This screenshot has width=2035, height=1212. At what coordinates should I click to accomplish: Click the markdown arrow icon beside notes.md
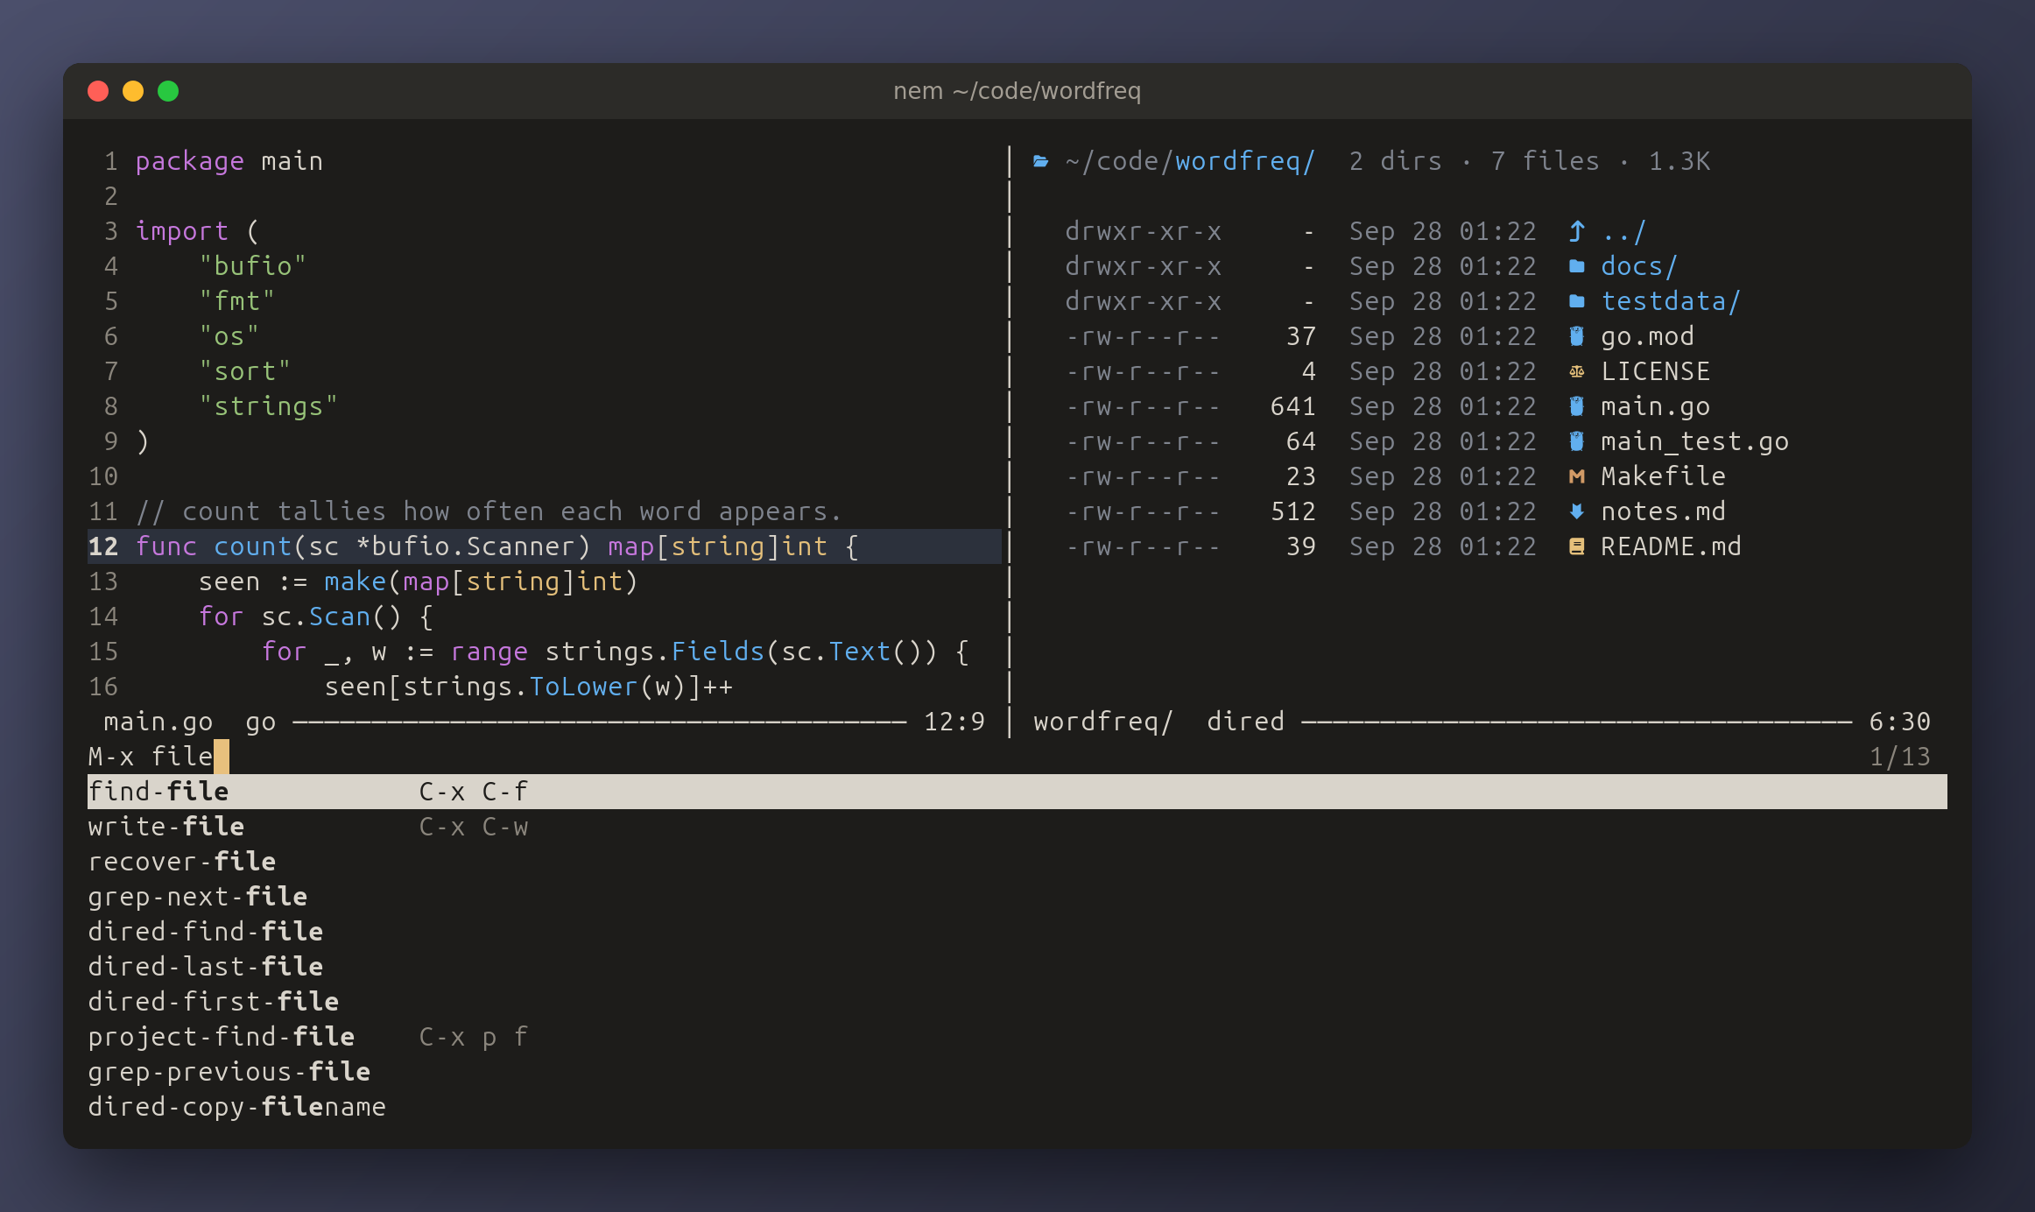1577,511
